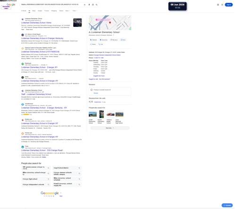Screen dimensions: 236x209
Task: Click the 'Suggest an edit' link
Action: click(93, 79)
